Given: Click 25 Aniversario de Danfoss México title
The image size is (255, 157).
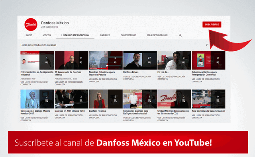Looking at the screenshot, I should [68, 73].
